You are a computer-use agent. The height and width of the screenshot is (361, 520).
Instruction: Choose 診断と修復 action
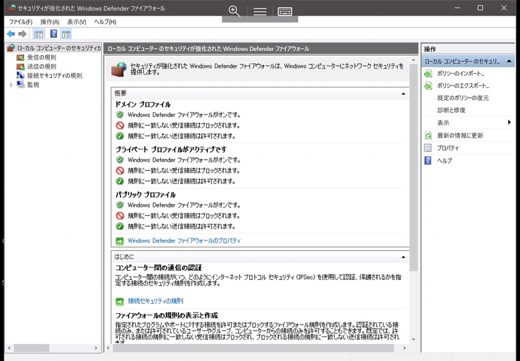click(x=452, y=110)
